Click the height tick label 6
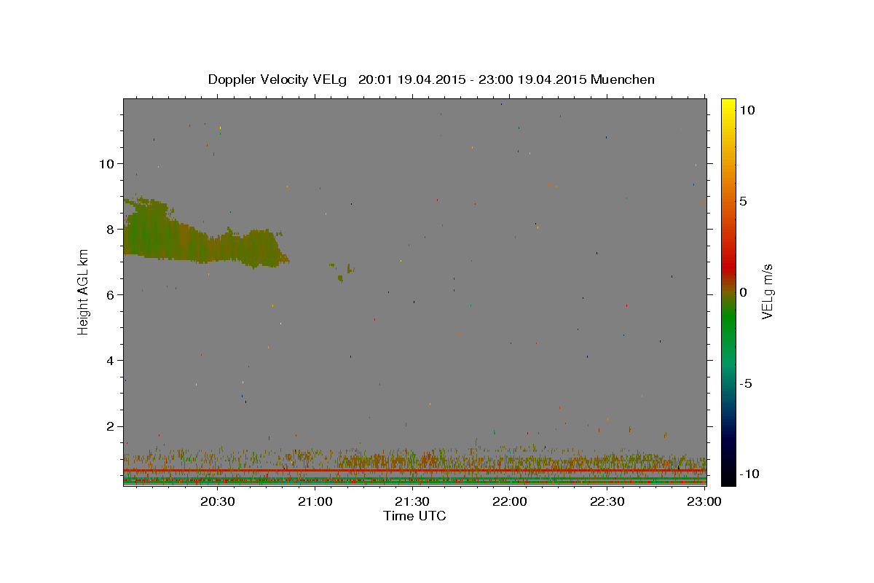The image size is (874, 583). 109,294
